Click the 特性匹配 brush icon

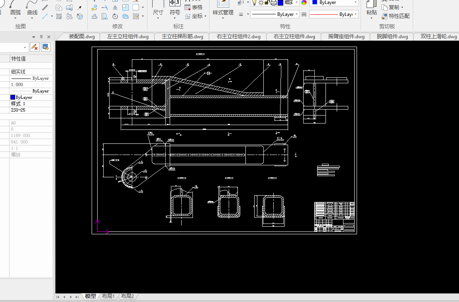tap(384, 16)
